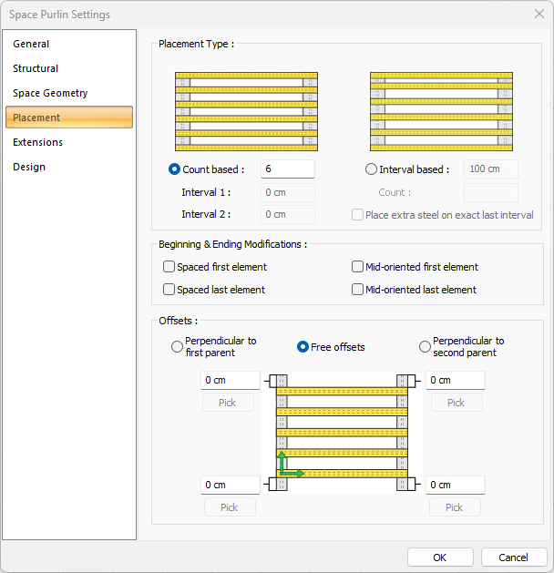The image size is (554, 573).
Task: Check Mid-oriented first element
Action: pyautogui.click(x=358, y=267)
